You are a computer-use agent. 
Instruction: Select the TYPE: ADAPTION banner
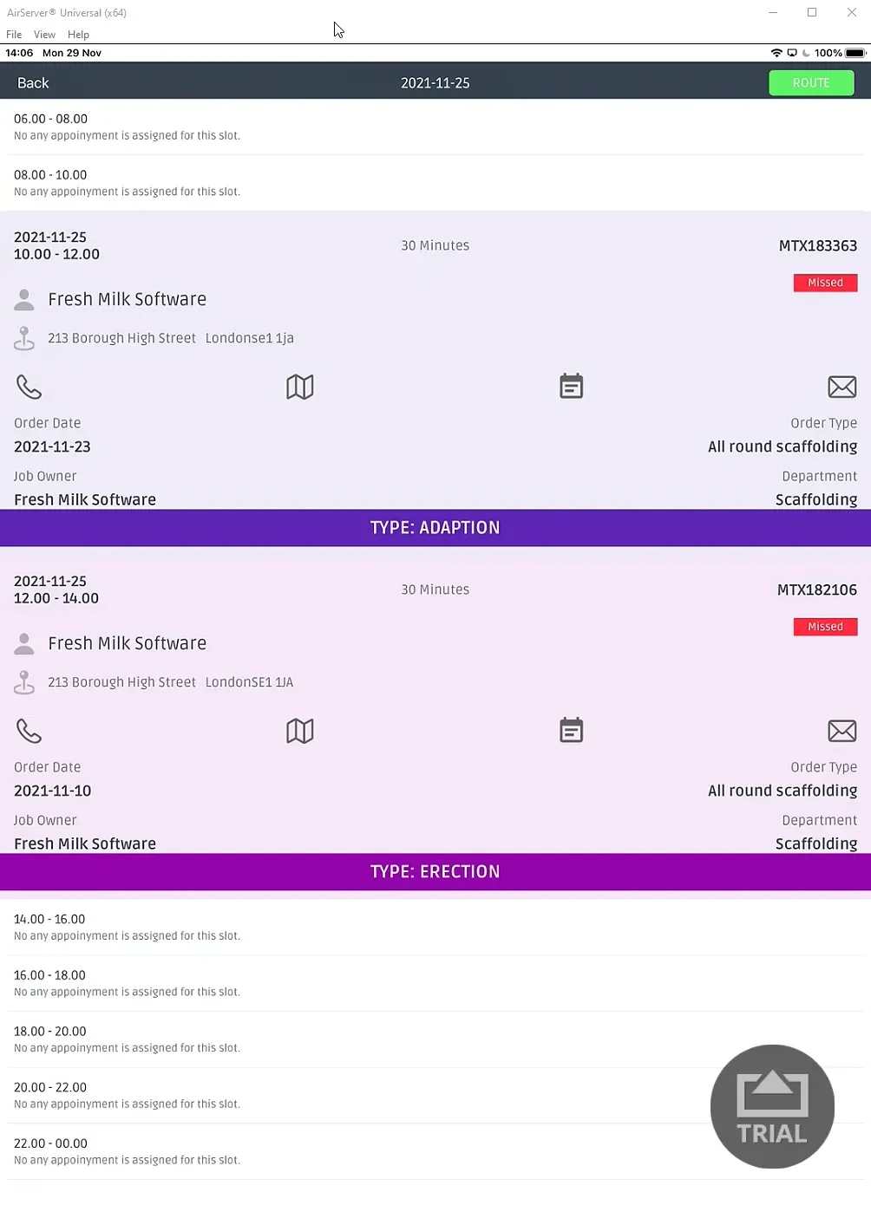pos(435,528)
